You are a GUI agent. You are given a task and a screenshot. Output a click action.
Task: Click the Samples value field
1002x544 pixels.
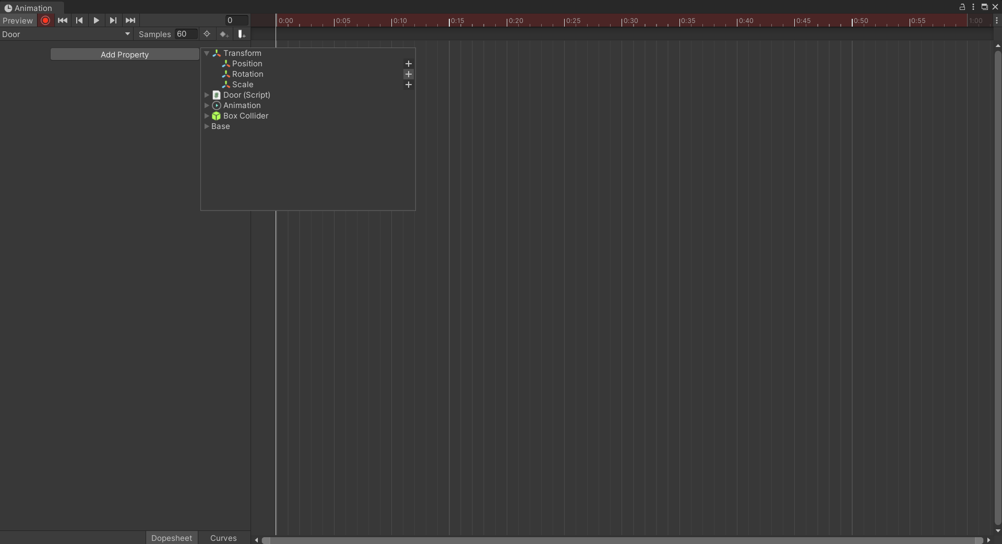(x=185, y=34)
